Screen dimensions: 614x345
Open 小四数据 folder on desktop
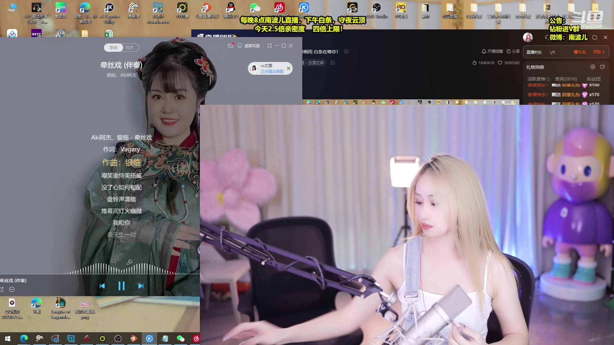[x=450, y=11]
